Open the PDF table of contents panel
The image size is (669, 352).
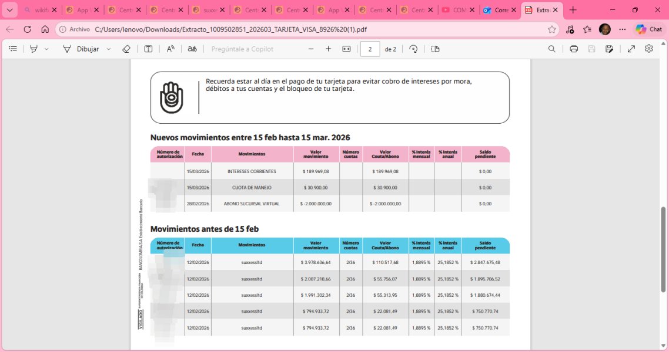click(13, 49)
